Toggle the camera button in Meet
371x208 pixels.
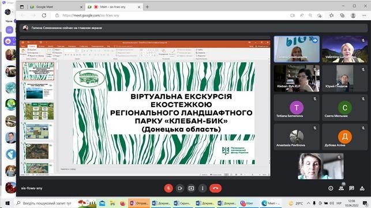(x=180, y=188)
